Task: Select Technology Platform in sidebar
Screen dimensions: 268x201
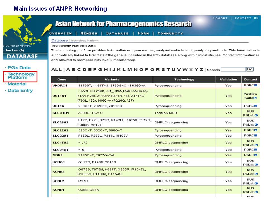Action: point(21,76)
